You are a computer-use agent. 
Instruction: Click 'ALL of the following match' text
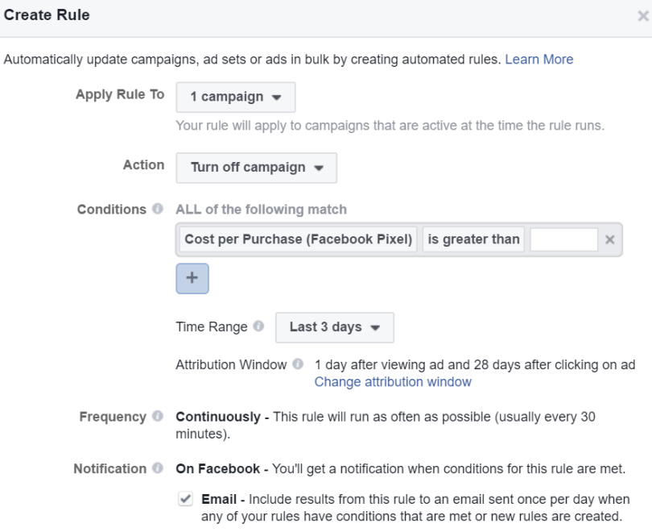pos(262,210)
